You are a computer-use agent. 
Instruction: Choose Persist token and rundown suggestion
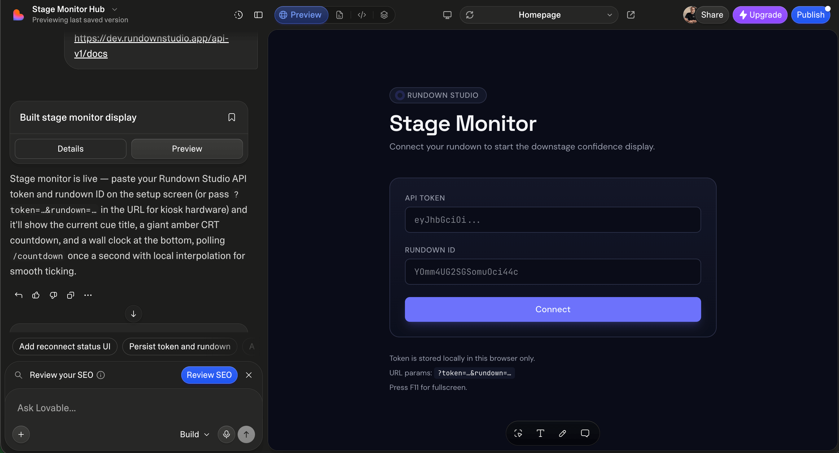[180, 346]
